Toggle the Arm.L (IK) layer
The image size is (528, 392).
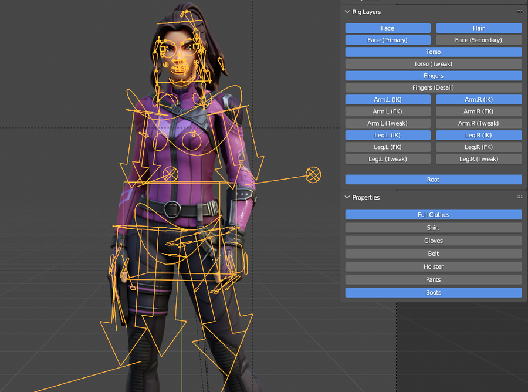(x=388, y=100)
